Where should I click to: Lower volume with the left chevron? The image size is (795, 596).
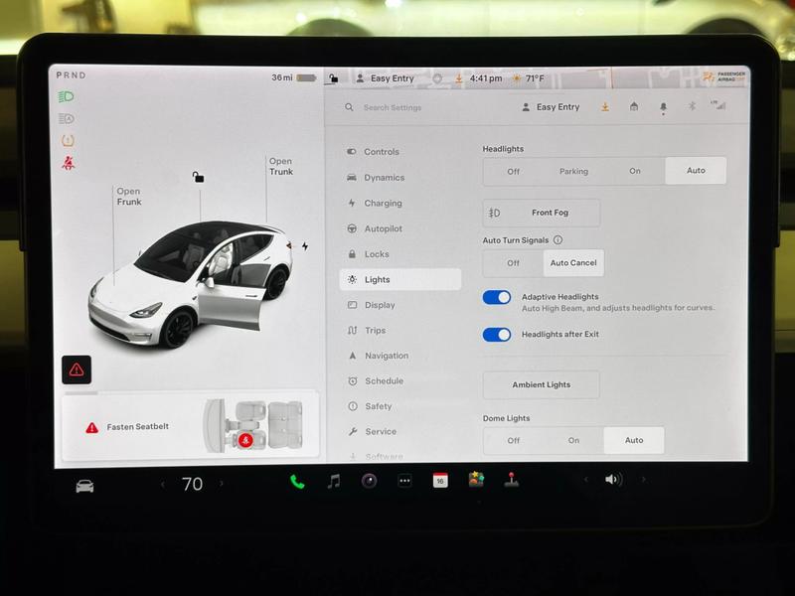coord(585,480)
